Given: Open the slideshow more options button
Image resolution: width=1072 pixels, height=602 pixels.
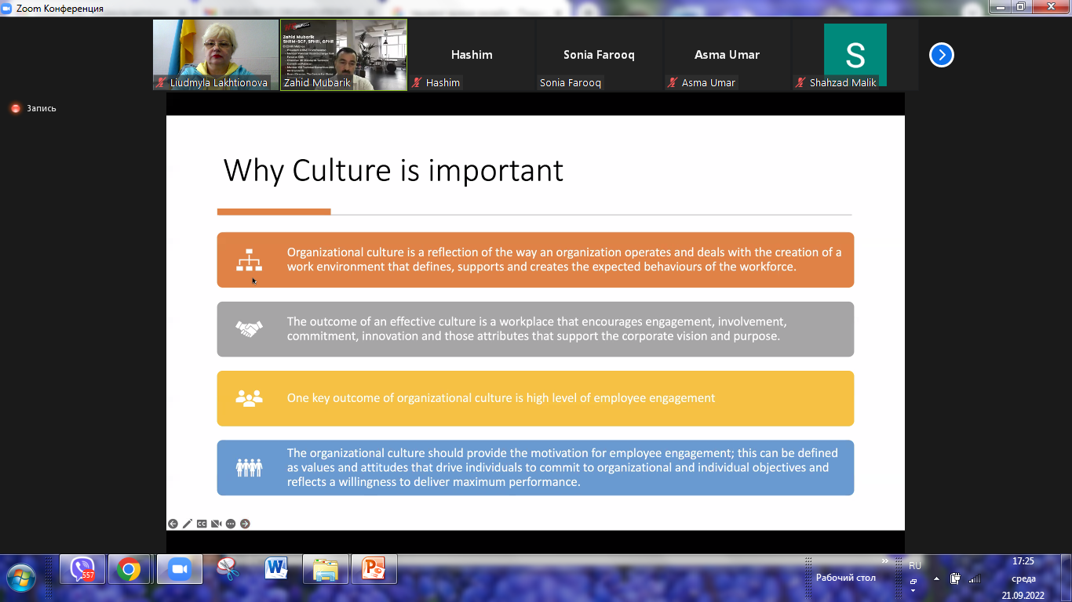Looking at the screenshot, I should pyautogui.click(x=231, y=524).
